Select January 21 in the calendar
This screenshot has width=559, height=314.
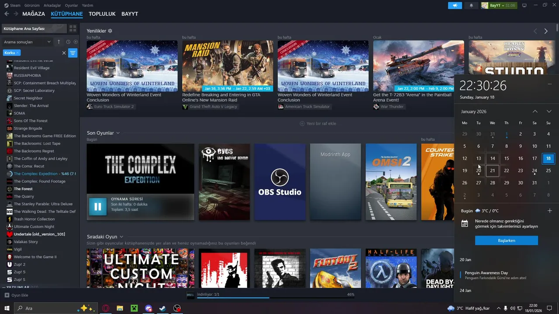tap(493, 171)
